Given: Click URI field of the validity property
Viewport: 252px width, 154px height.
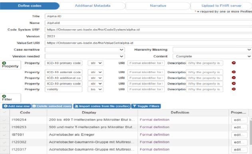Looking at the screenshot, I should (146, 89).
